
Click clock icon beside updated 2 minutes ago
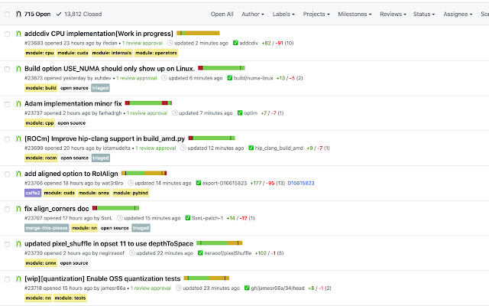click(170, 43)
